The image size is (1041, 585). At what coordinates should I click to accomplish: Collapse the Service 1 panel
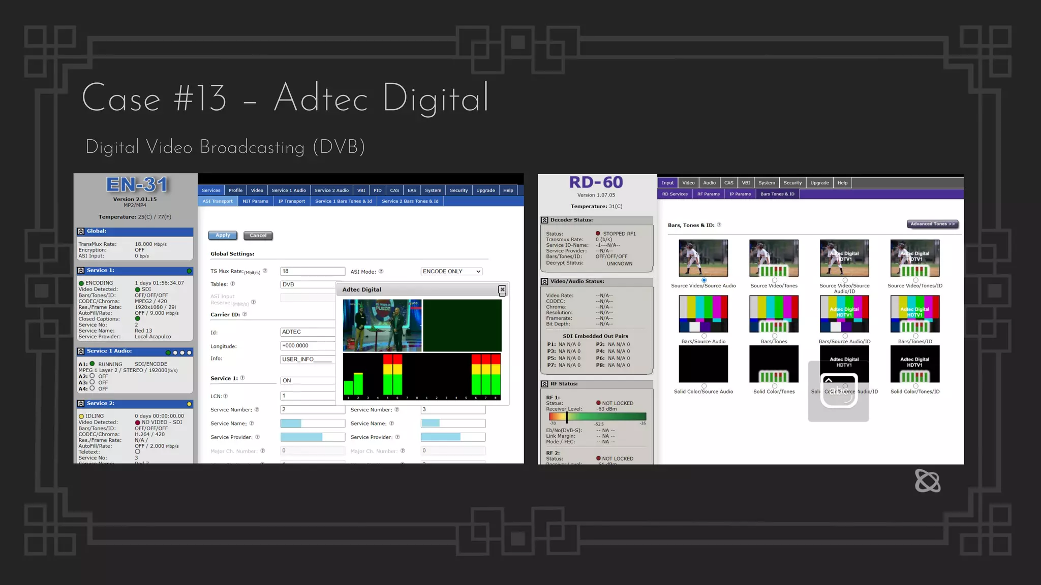[x=81, y=271]
